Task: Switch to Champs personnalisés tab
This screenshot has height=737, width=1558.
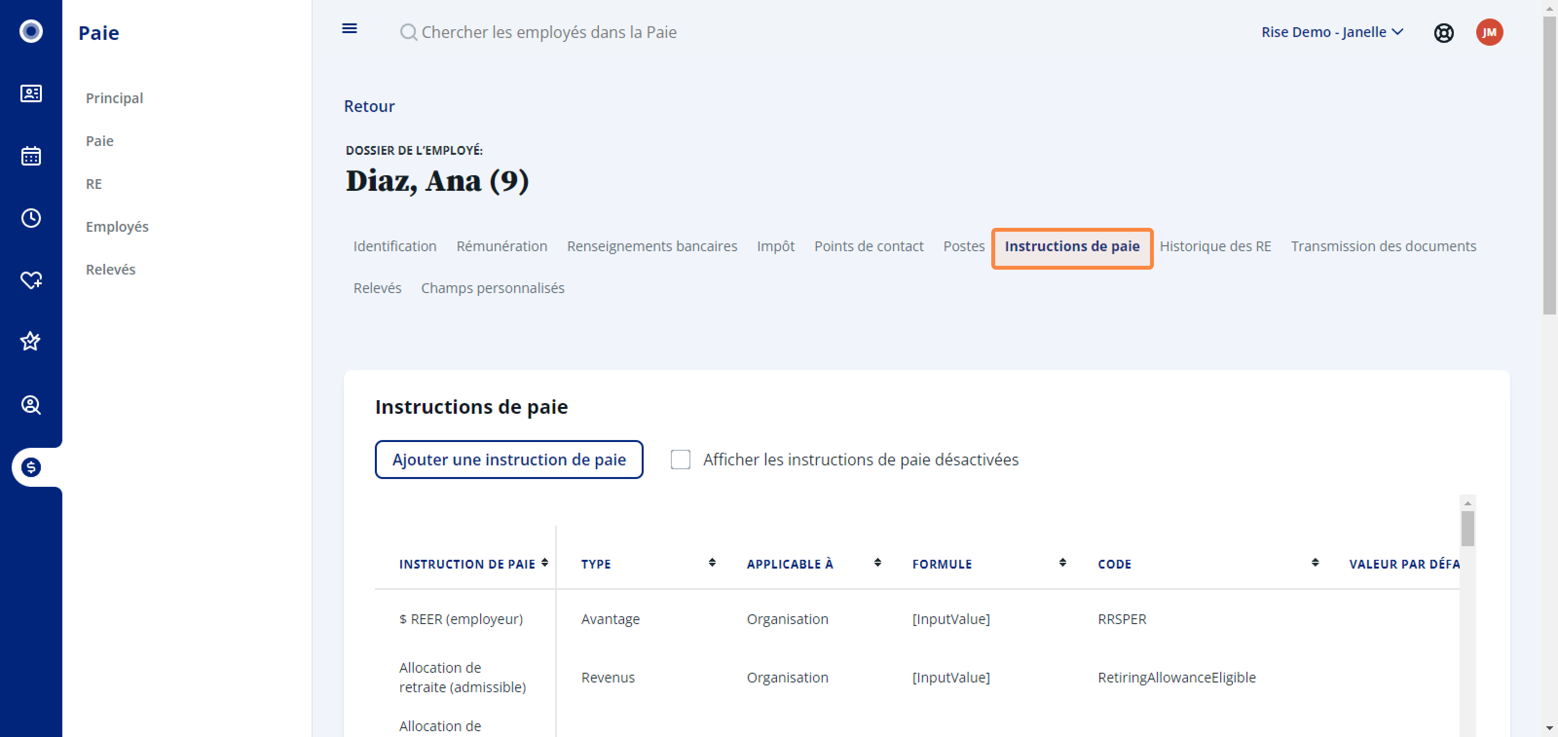Action: pyautogui.click(x=492, y=288)
